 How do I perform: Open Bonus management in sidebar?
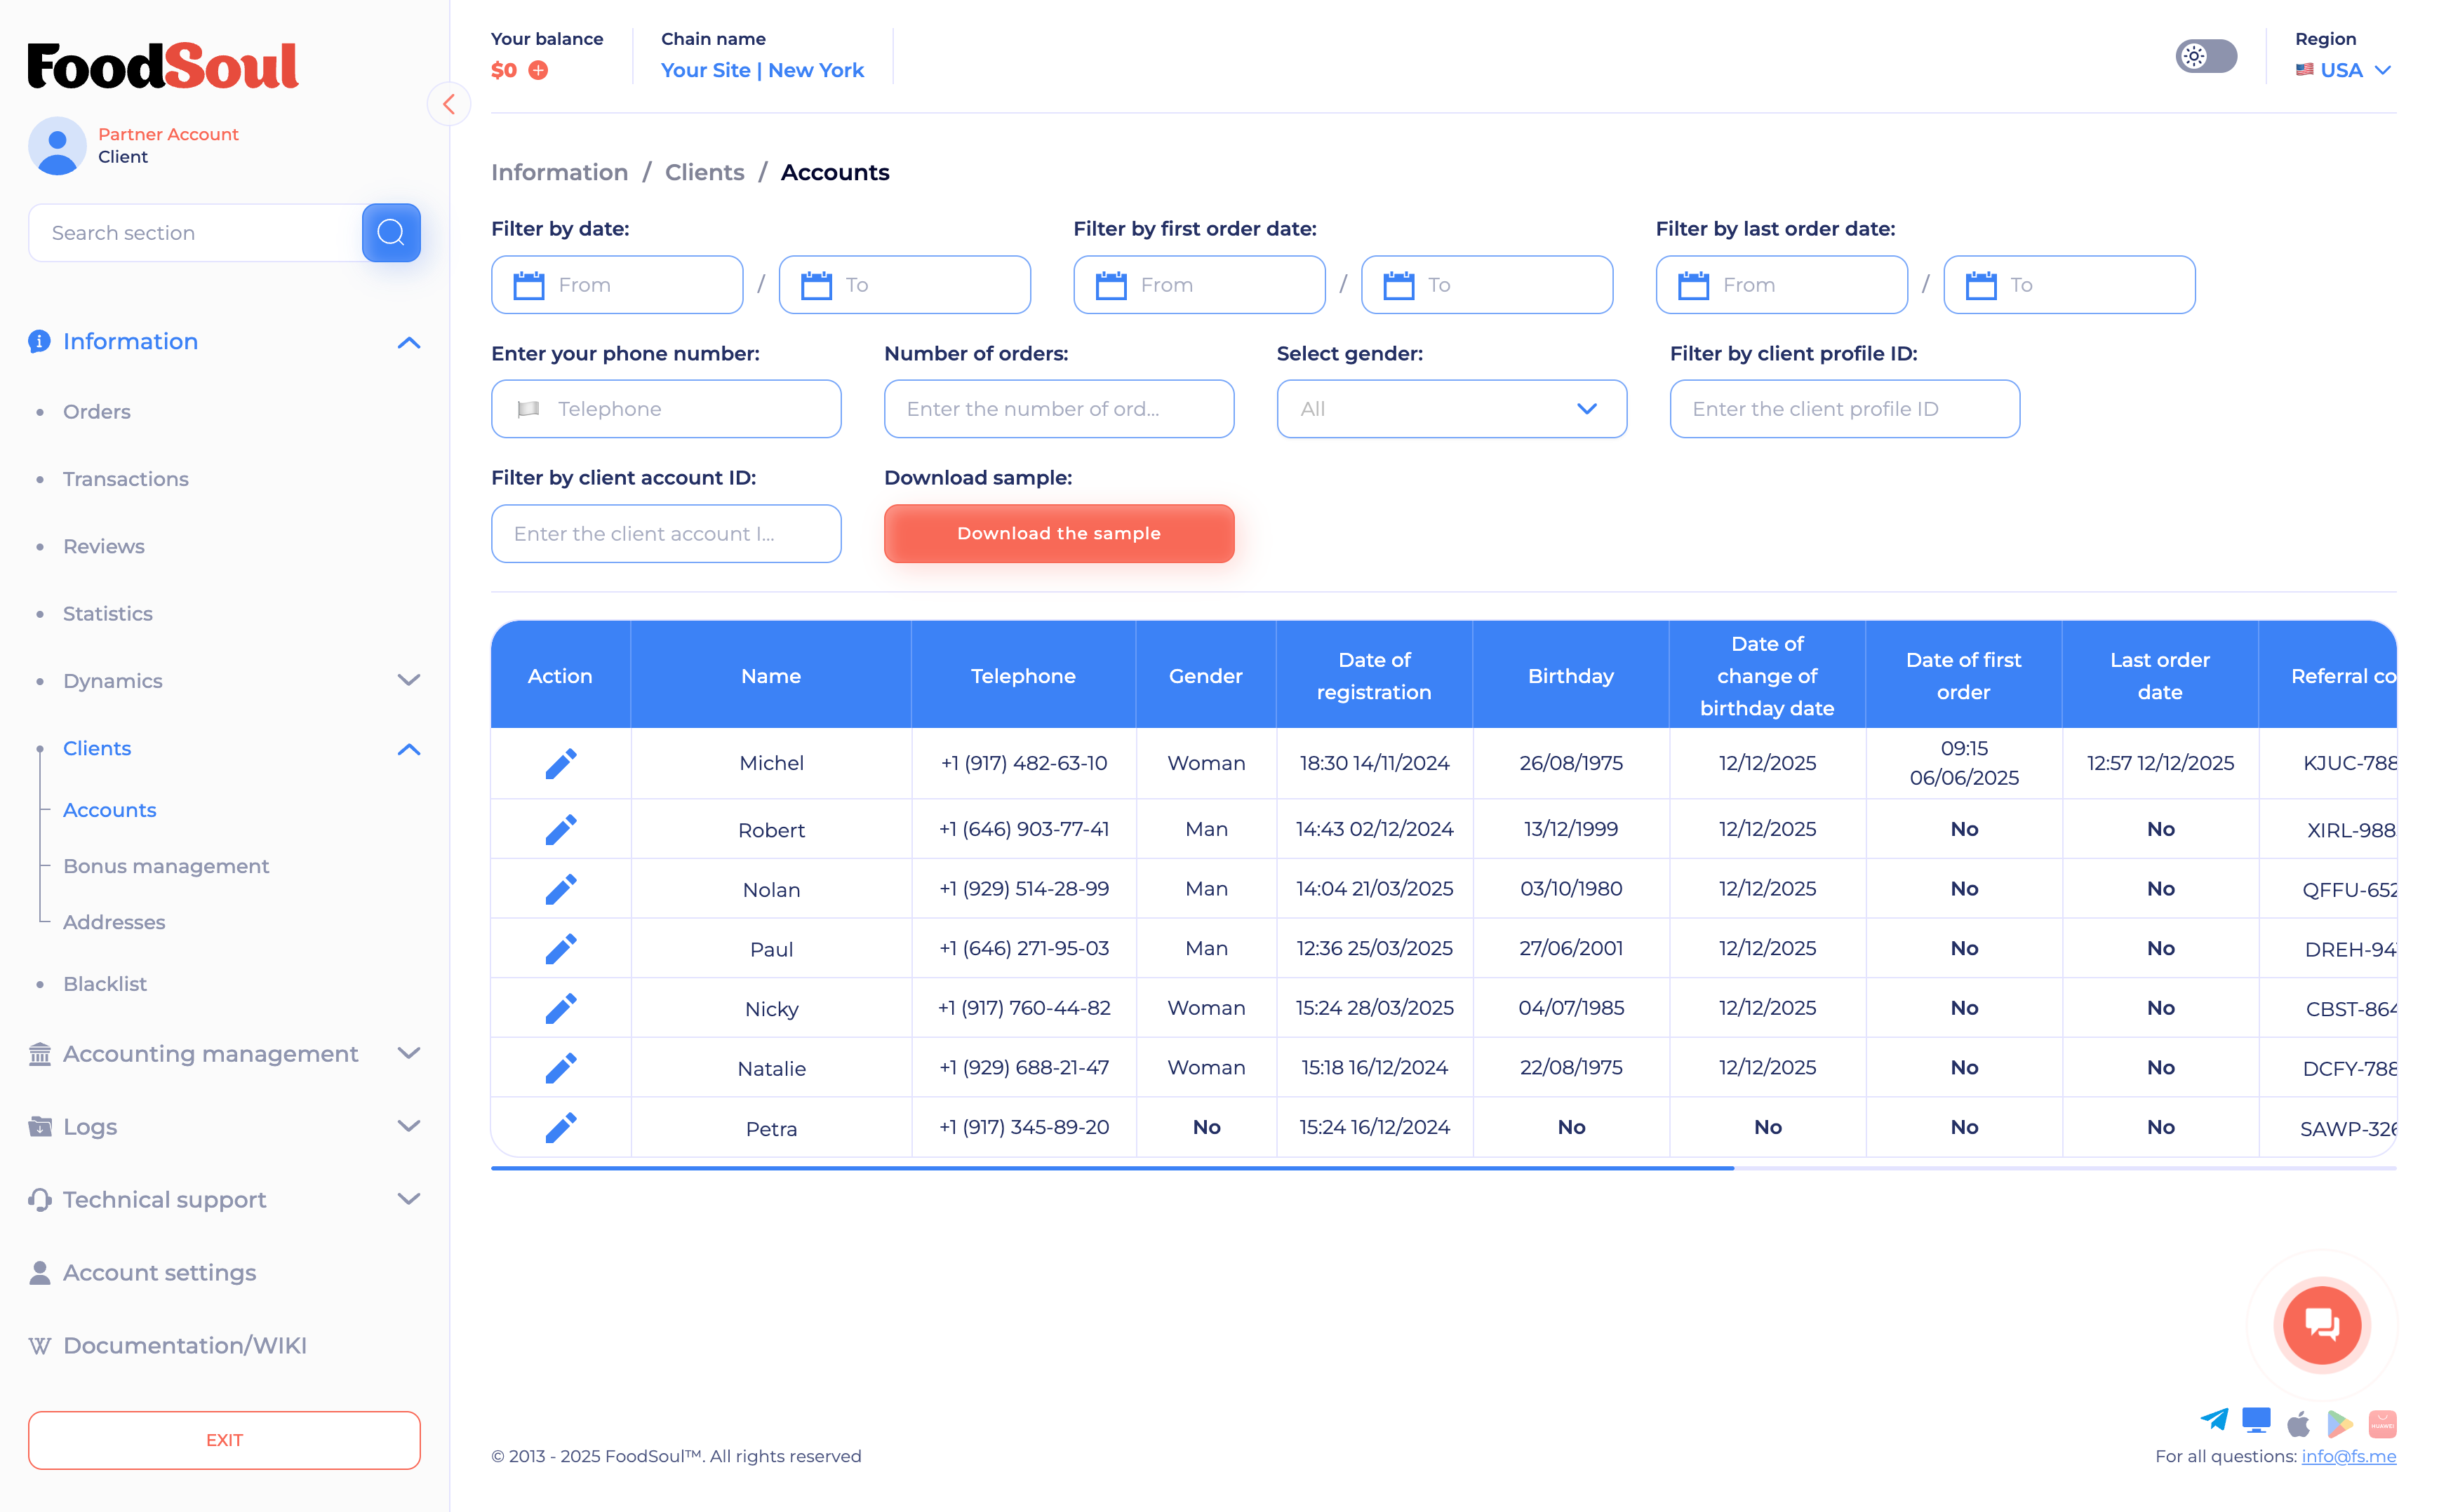[166, 866]
